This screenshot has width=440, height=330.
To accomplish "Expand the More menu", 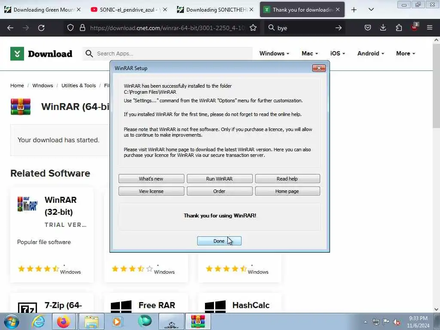I will [x=406, y=53].
